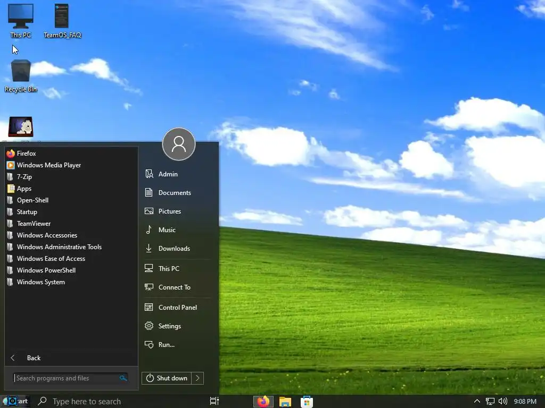Open the Run... dialog
The height and width of the screenshot is (408, 545).
coord(178,344)
